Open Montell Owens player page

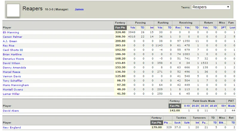click(13, 90)
